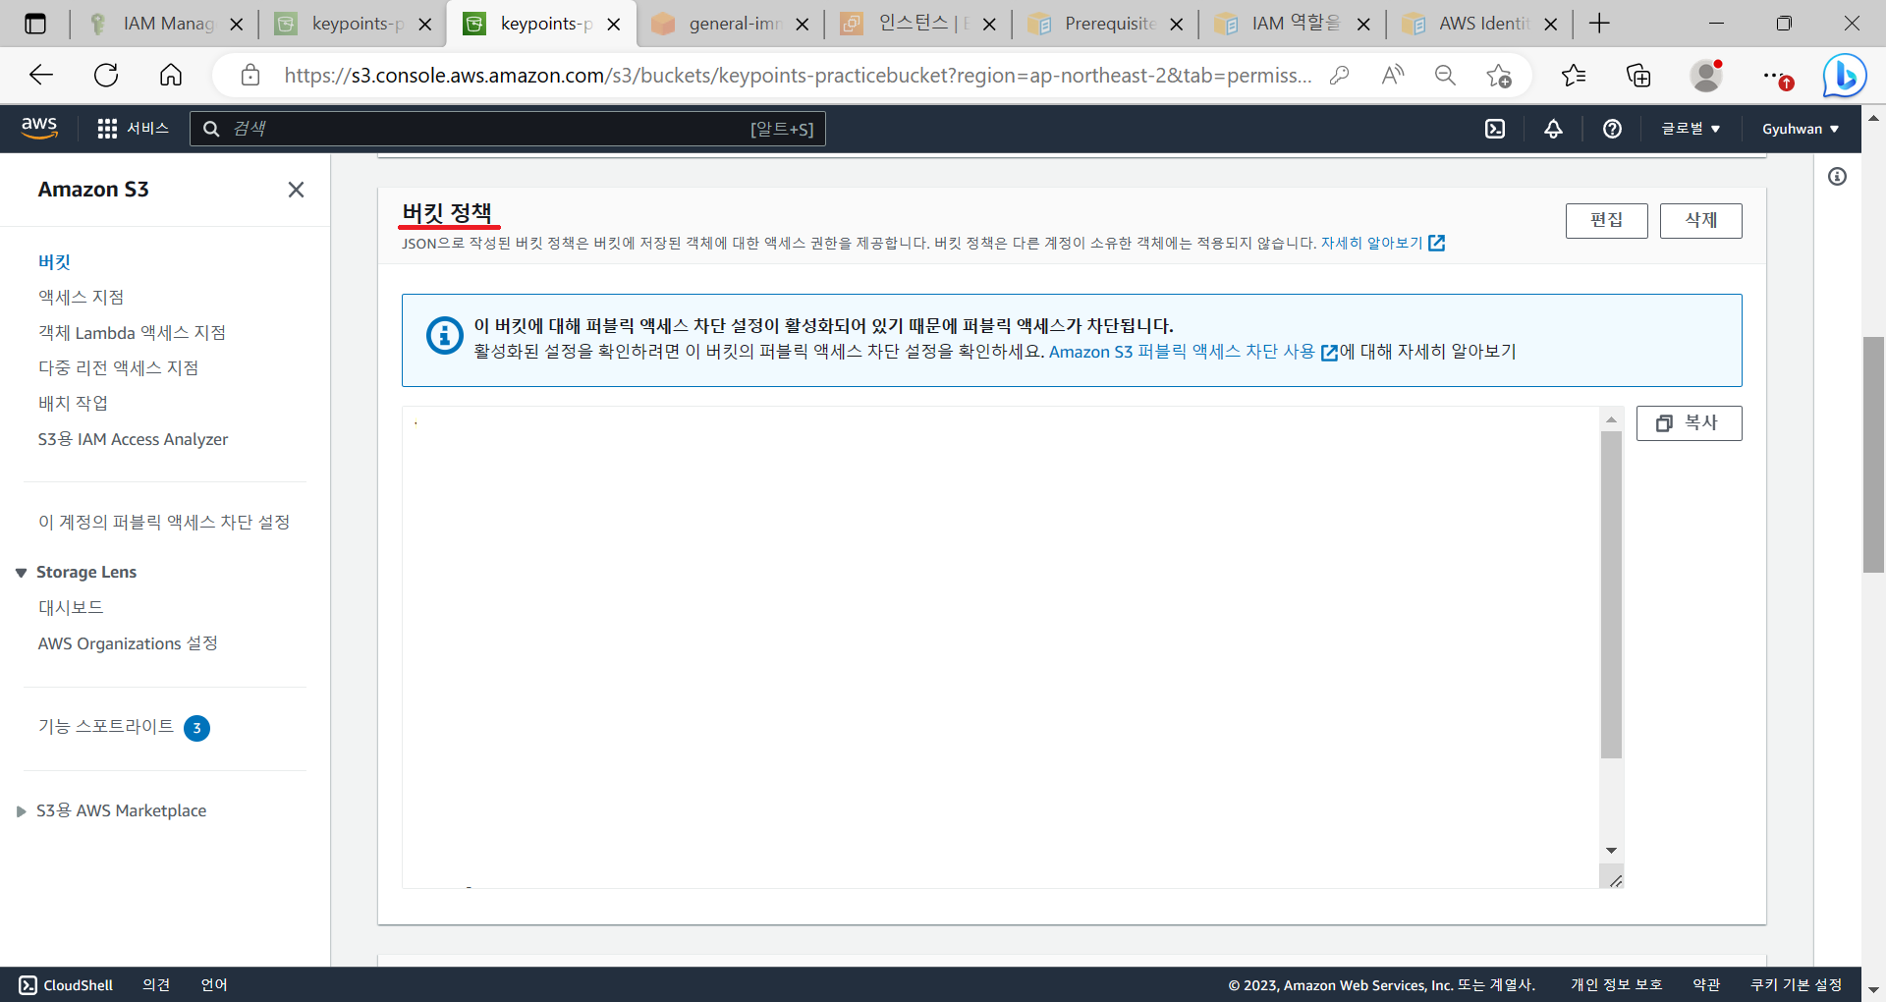Open the 서비스 services grid menu

(134, 129)
